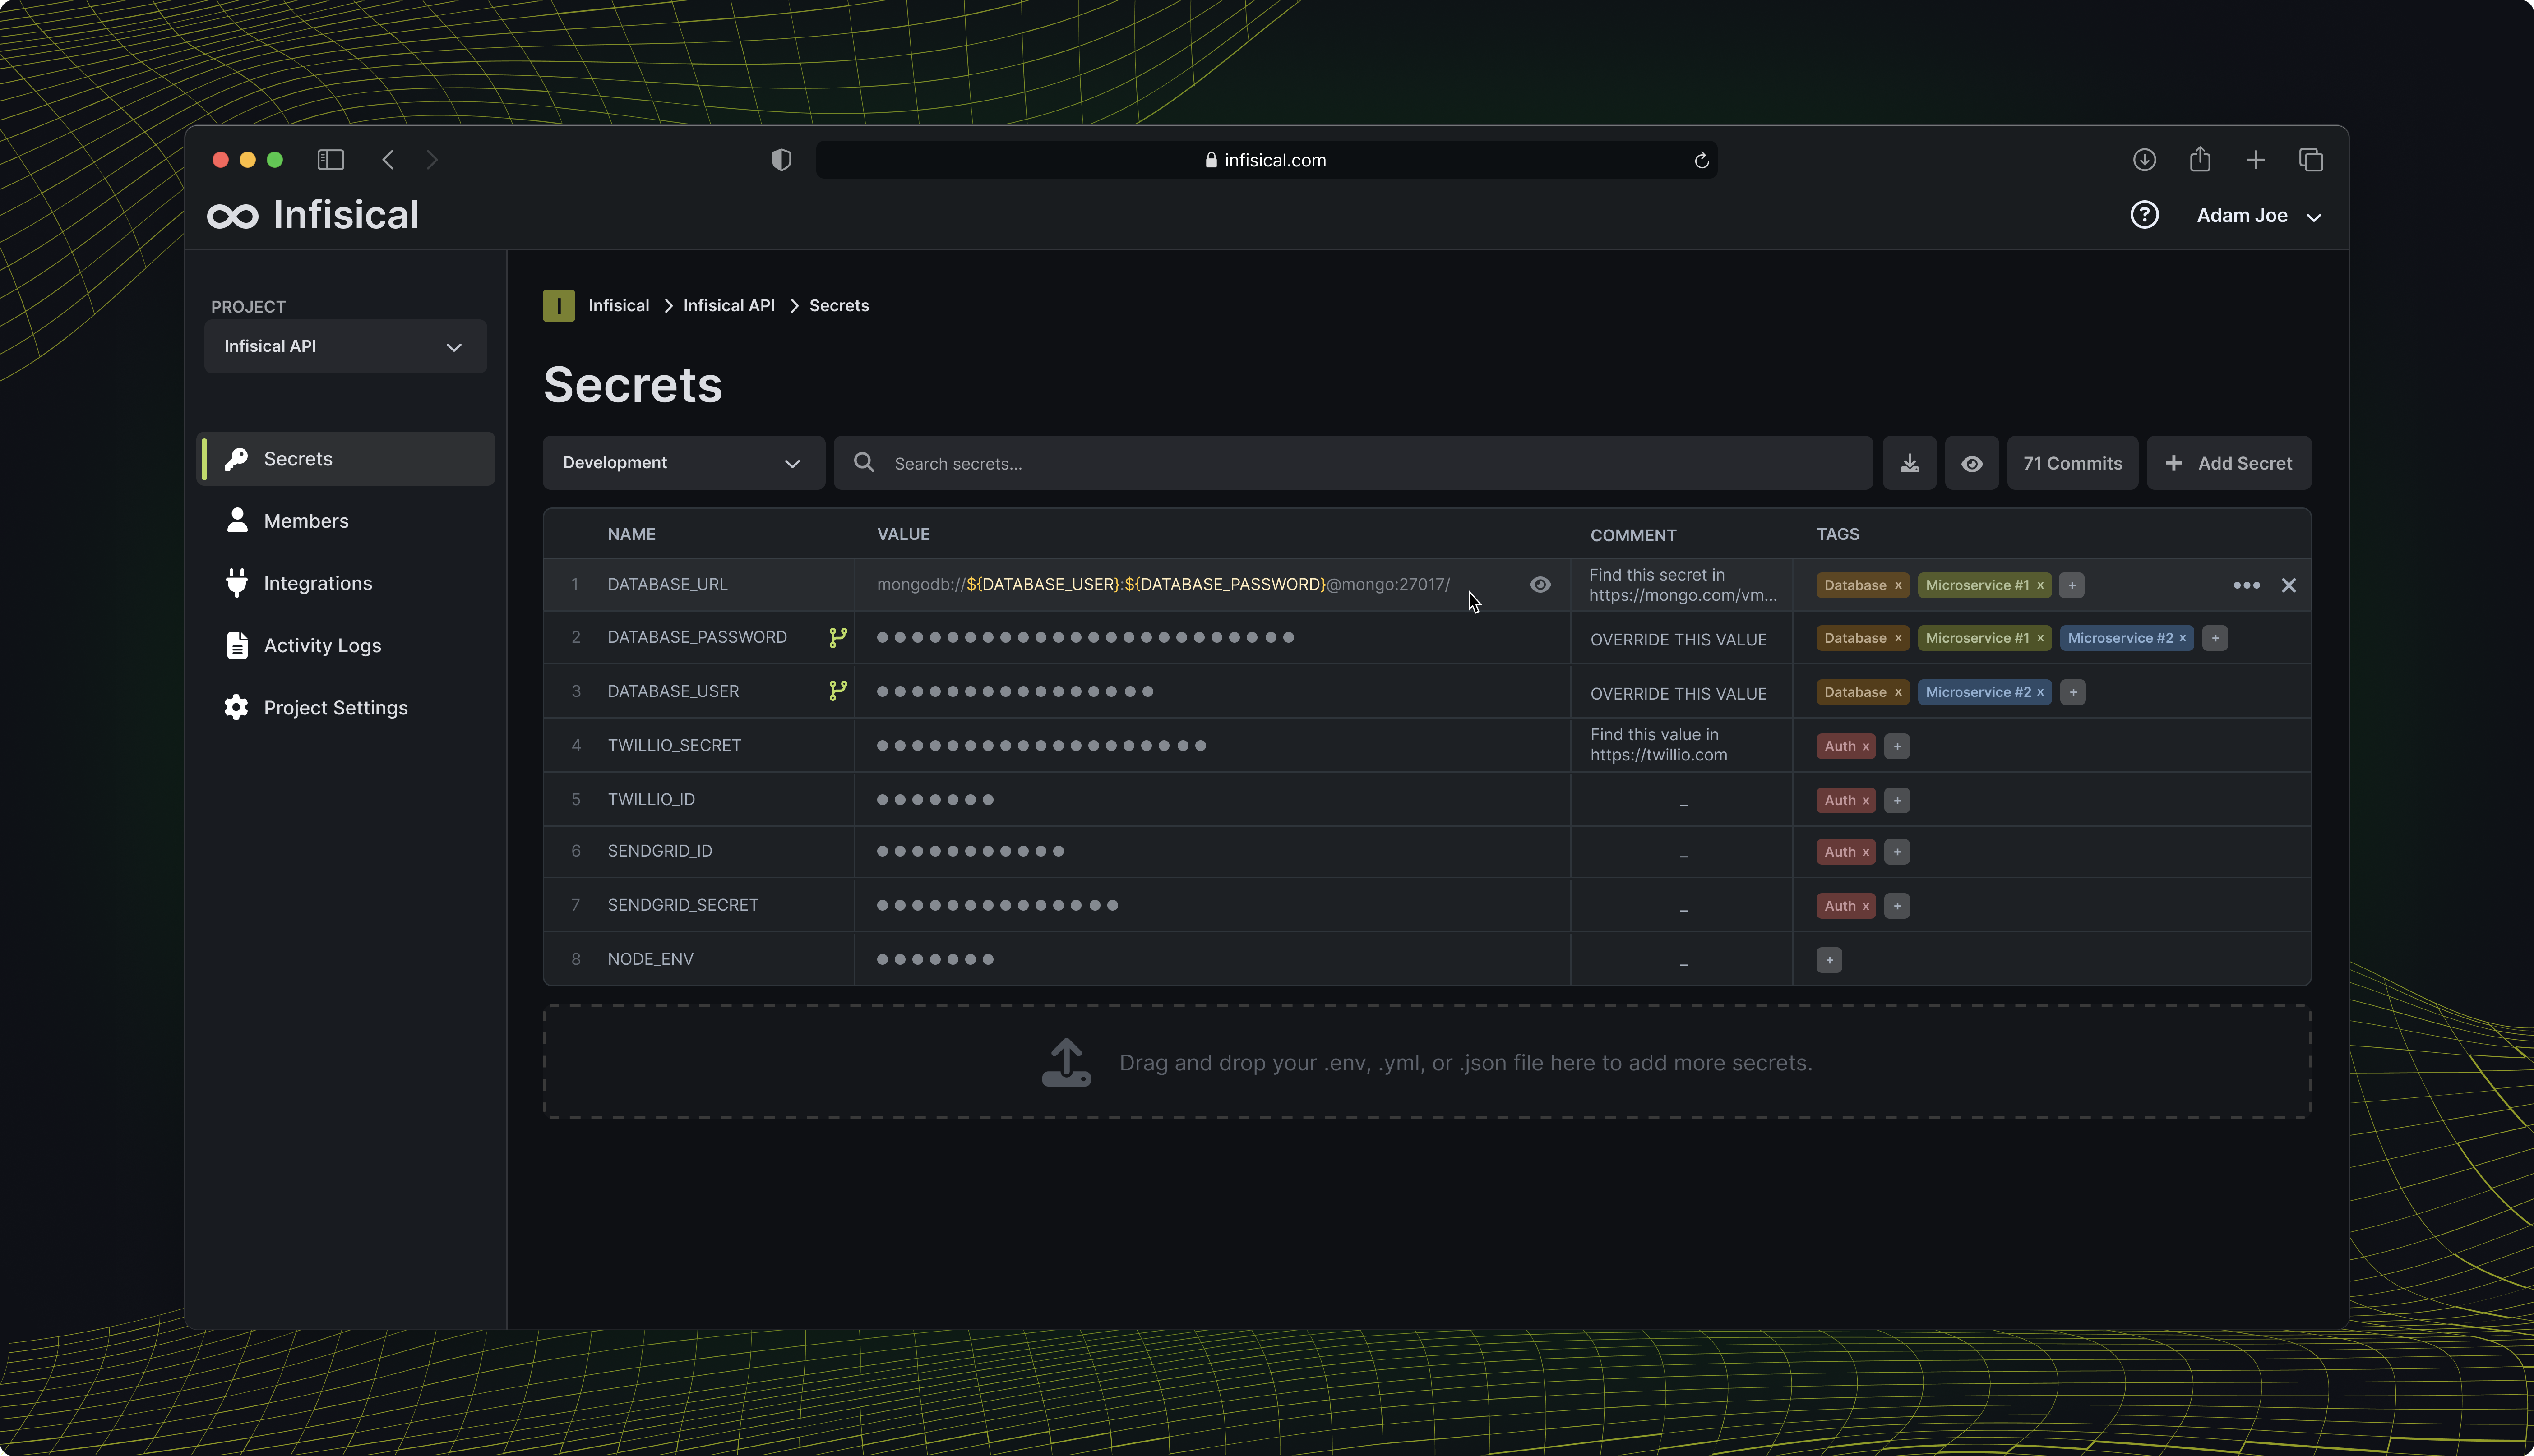This screenshot has width=2534, height=1456.
Task: Click the masked TWILLIO_SECRET value
Action: (1040, 745)
